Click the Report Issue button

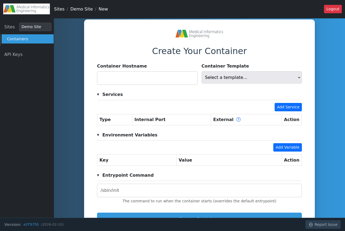coord(323,225)
